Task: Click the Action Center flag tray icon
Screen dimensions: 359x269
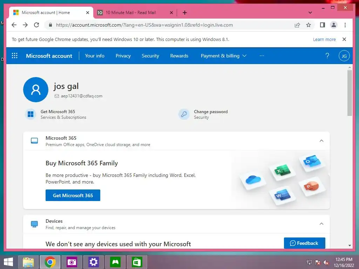Action: tap(318, 262)
